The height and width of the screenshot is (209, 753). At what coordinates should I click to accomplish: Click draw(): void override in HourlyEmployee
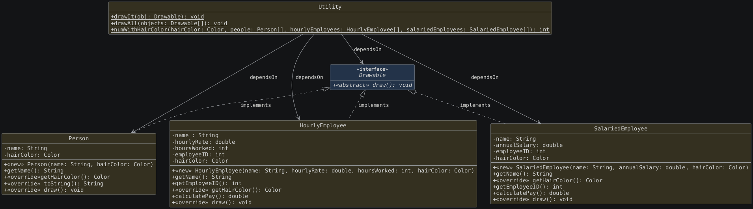click(x=211, y=203)
